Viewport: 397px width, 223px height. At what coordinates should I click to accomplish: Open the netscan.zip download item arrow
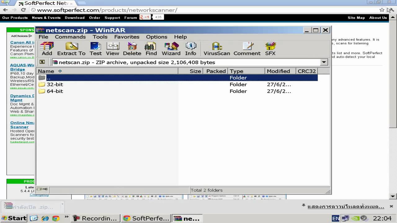pos(62,204)
